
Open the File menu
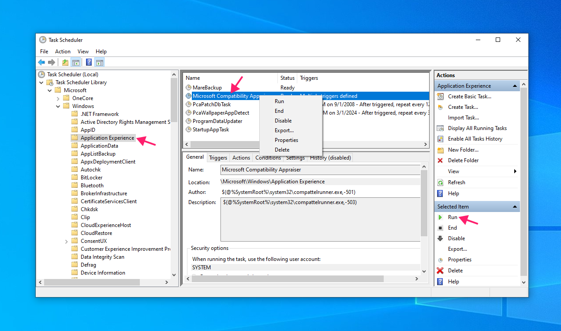pyautogui.click(x=44, y=52)
